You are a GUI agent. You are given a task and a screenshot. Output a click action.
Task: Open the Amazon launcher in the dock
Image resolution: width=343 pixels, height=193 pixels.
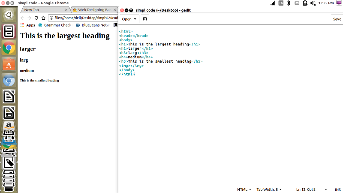pos(9,125)
